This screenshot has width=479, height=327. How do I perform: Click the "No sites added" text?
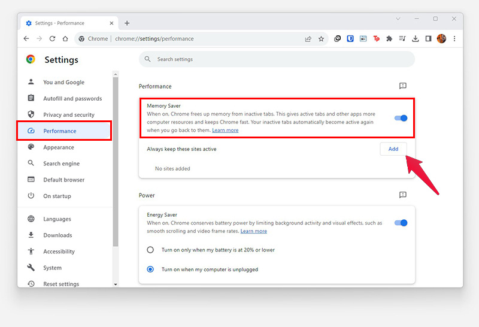[172, 168]
